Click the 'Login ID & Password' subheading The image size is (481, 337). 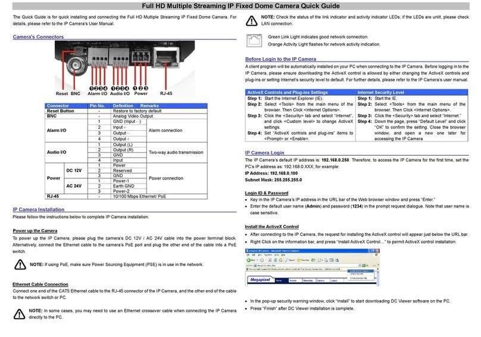[267, 193]
